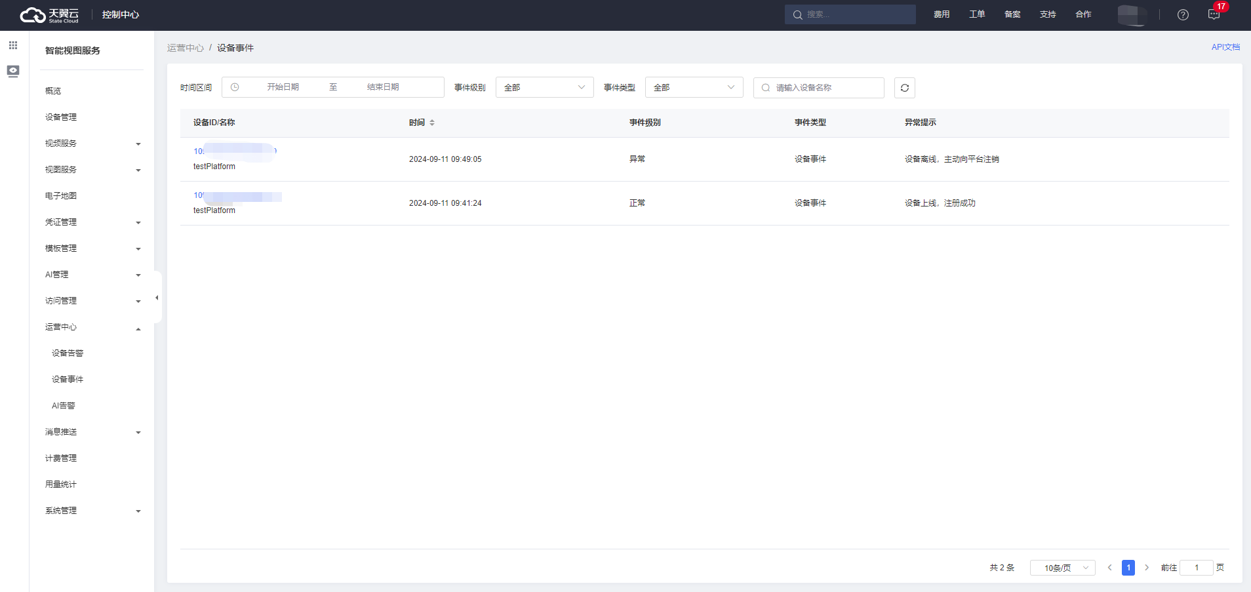Open the 事件级别 dropdown
1251x592 pixels.
(x=544, y=87)
